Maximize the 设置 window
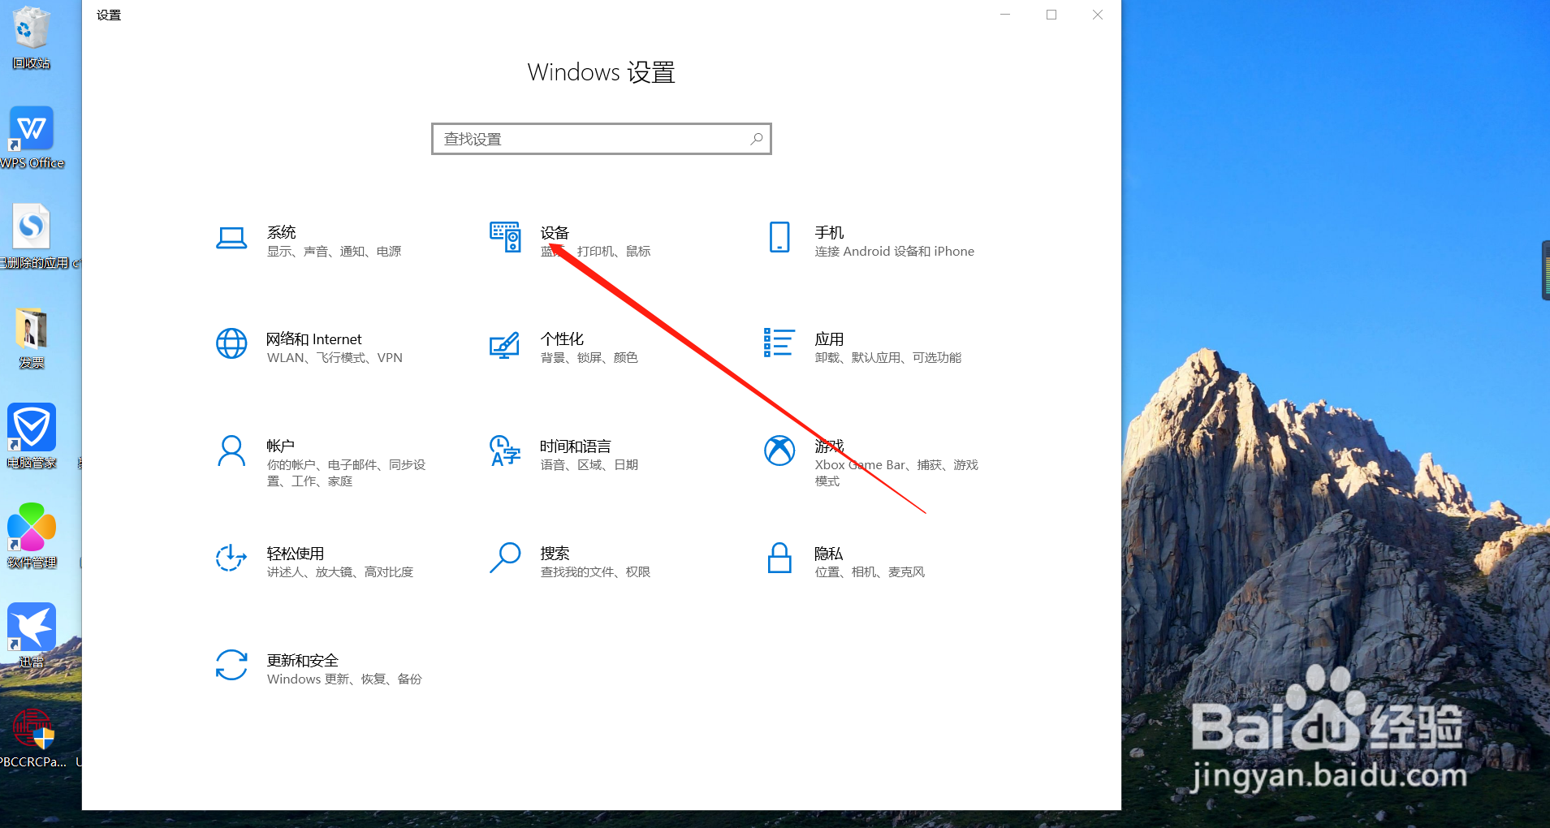1550x828 pixels. (x=1051, y=15)
